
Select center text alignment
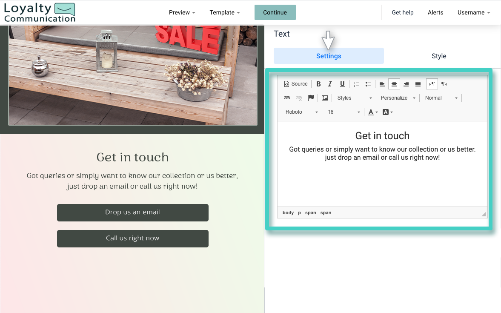(394, 84)
